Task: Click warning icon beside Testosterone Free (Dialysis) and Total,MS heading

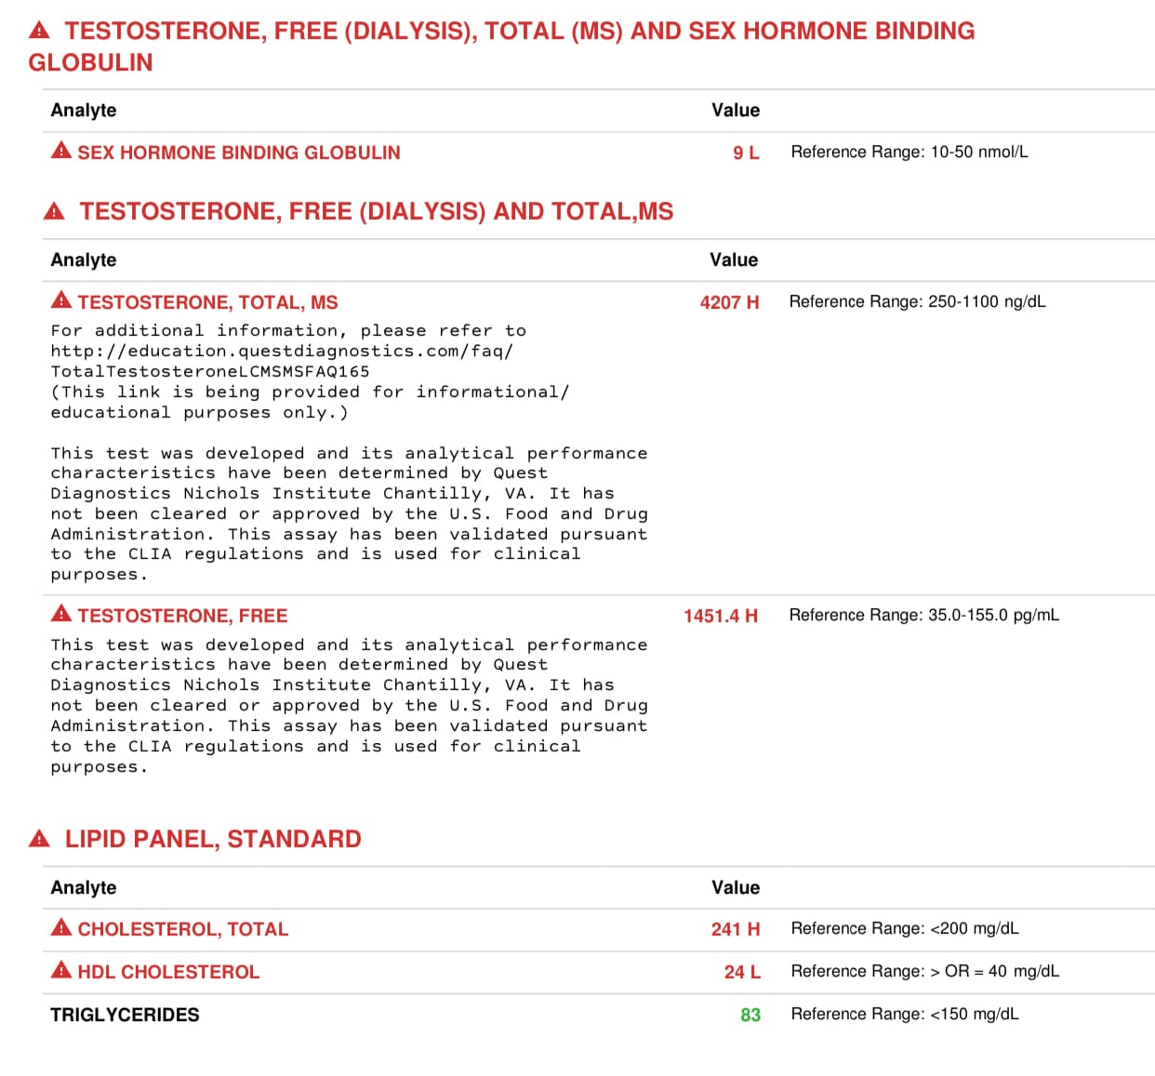Action: point(55,211)
